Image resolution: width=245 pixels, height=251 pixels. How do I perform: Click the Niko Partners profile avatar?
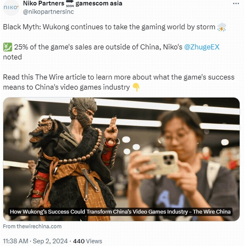[x=11, y=8]
